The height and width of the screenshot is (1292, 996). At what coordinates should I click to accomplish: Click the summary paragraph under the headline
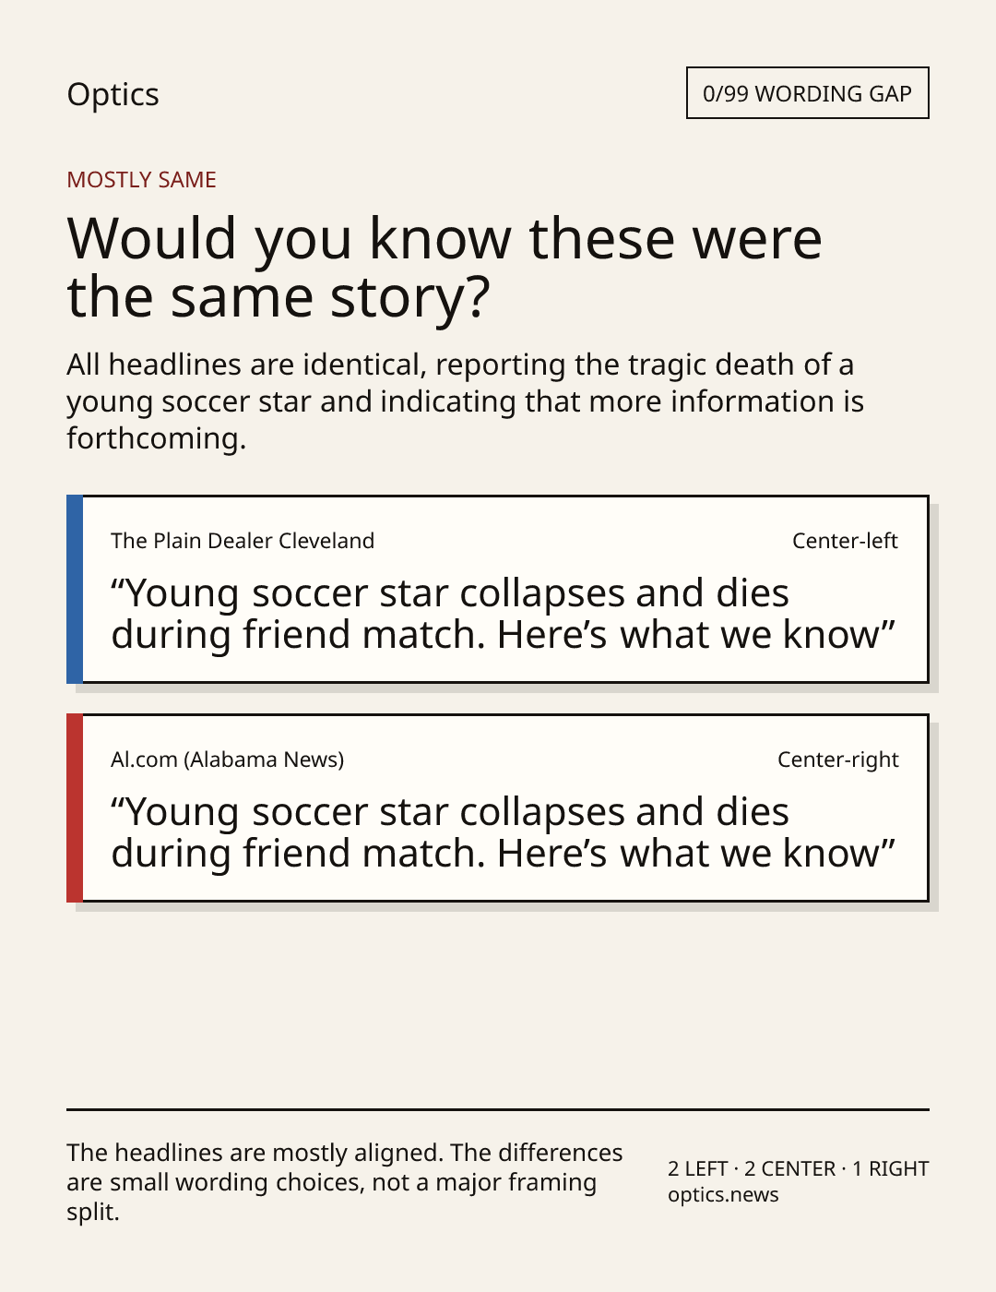click(x=465, y=401)
